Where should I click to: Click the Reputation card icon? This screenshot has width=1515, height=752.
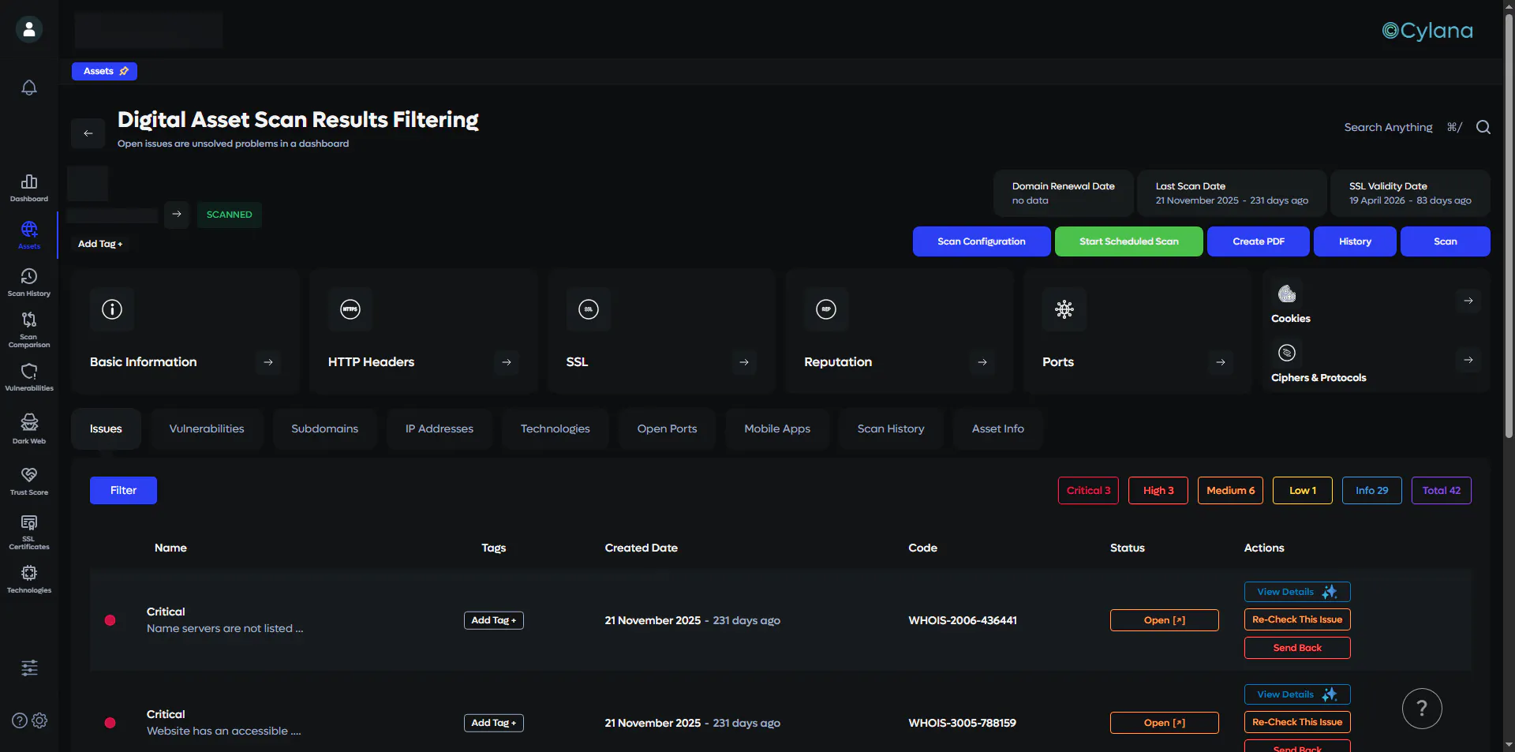[x=826, y=309]
